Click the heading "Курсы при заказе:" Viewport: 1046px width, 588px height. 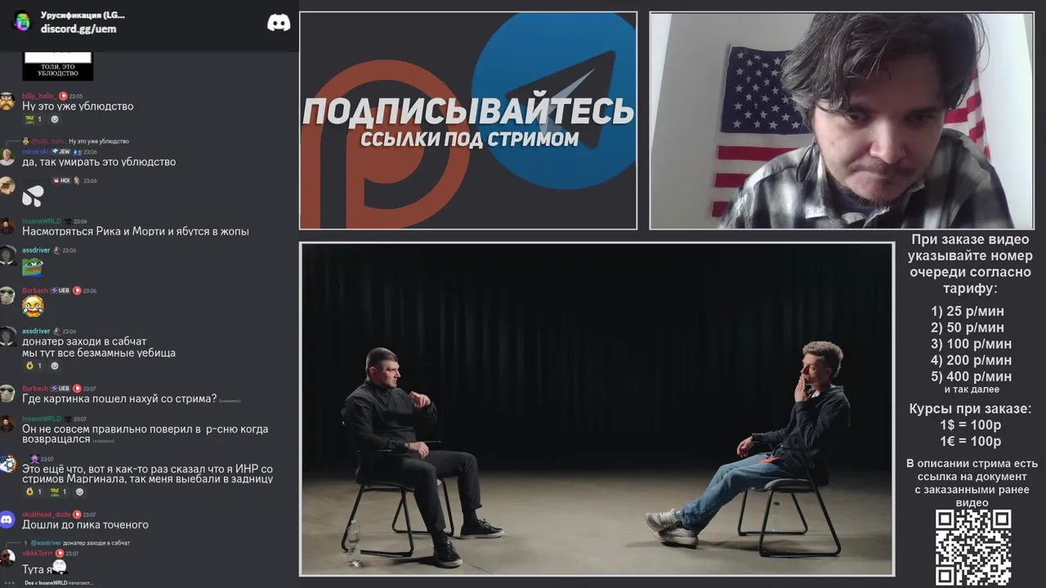(971, 408)
